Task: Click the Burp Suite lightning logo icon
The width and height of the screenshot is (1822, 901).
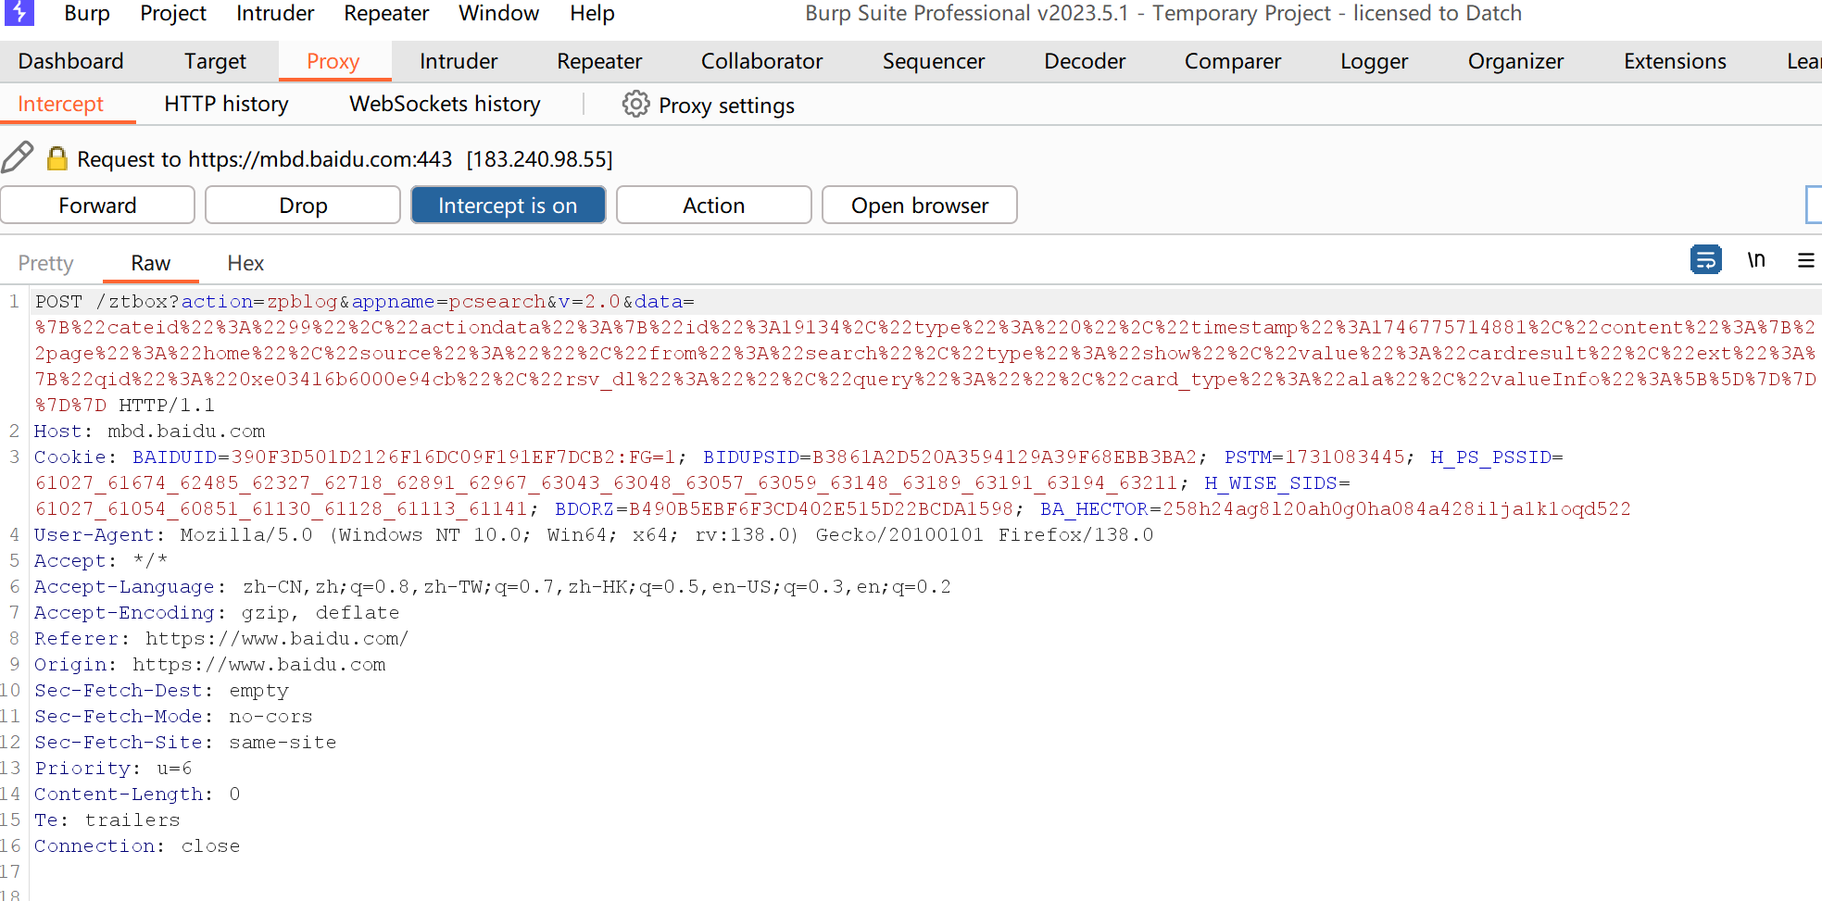Action: point(19,12)
